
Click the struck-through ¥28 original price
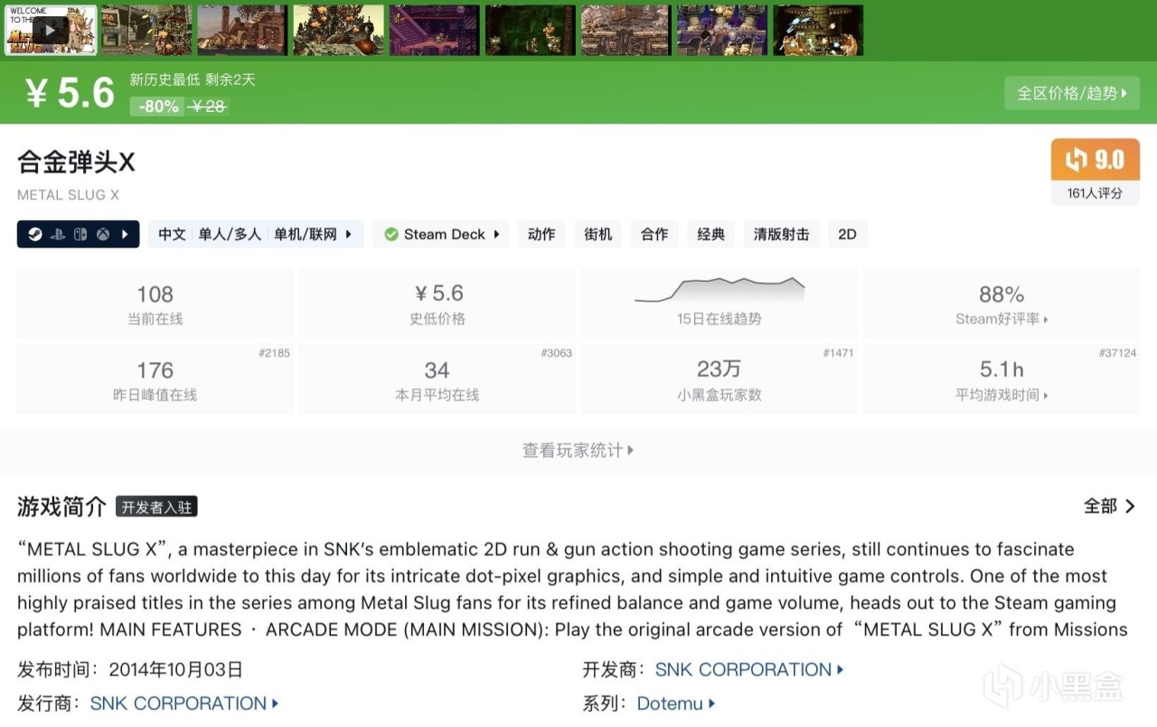click(x=208, y=107)
